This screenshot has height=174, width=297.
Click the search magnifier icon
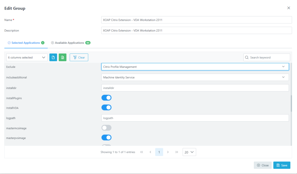[247, 57]
